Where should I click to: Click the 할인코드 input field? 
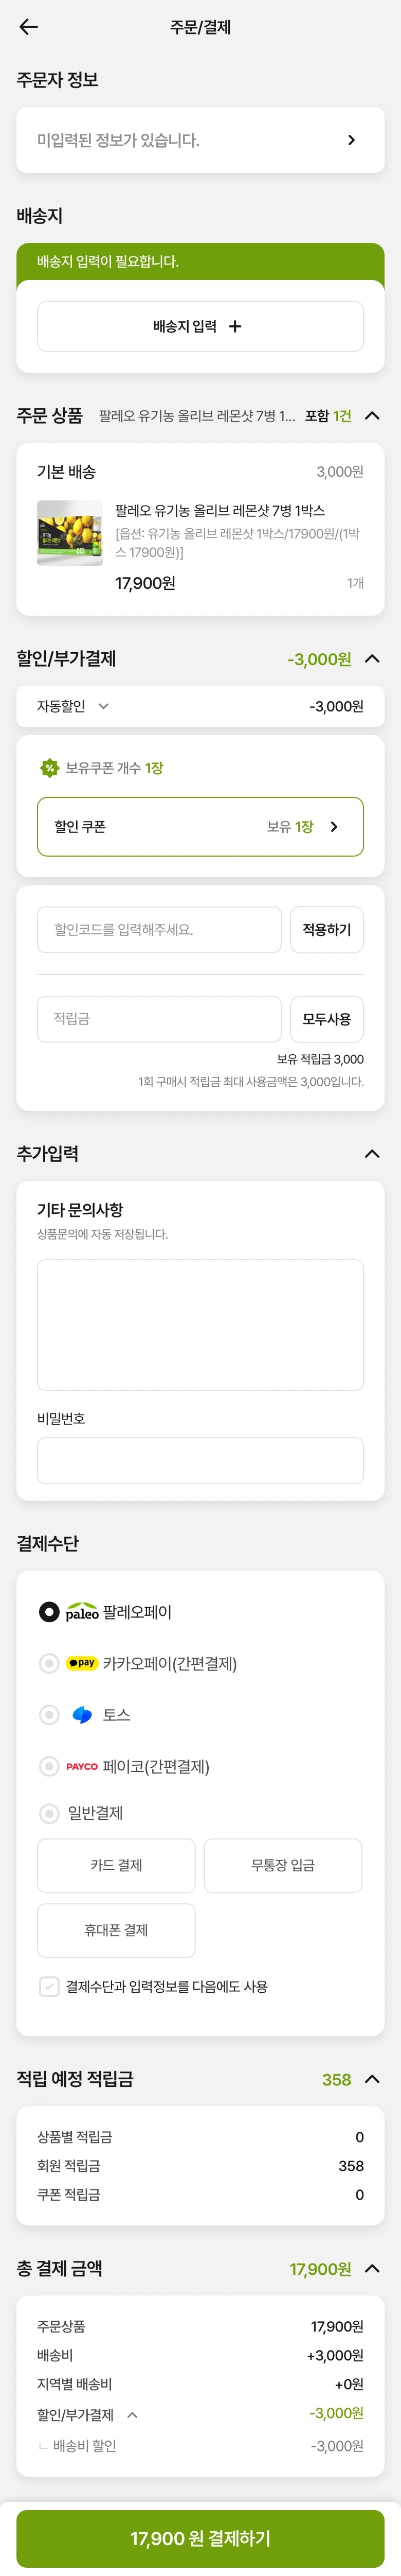[159, 930]
